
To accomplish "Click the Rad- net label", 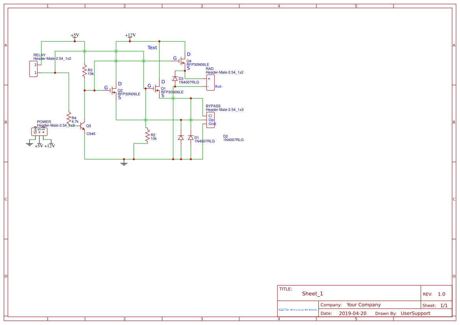I will [x=220, y=86].
